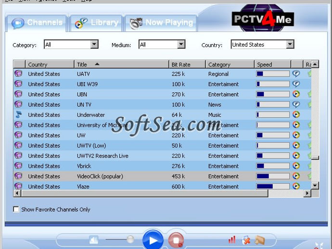Click Media Player icon in Vbrick row
Screen dimensions: 332x249
pyautogui.click(x=296, y=166)
